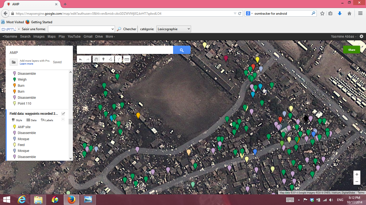Zoom in with the plus button
366x205 pixels.
[357, 174]
